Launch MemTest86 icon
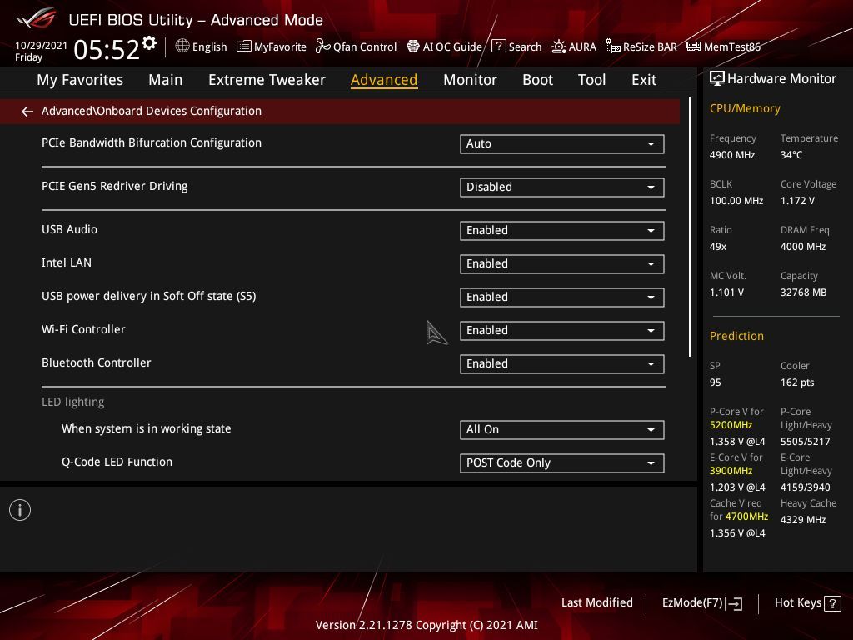This screenshot has height=640, width=853. click(x=694, y=47)
